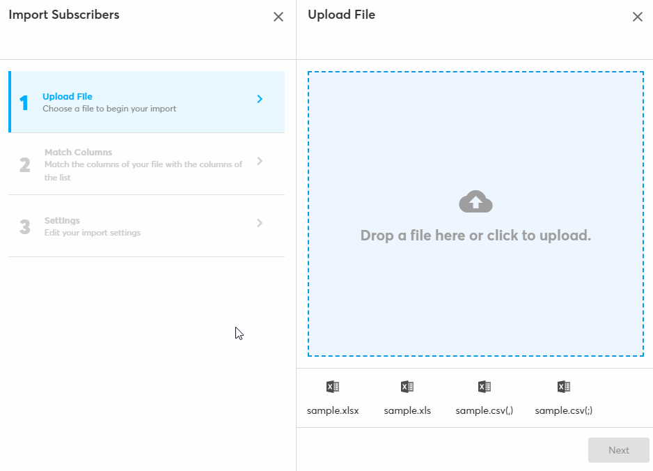Download the sample.xls link text
Screen dimensions: 653x471
(407, 410)
